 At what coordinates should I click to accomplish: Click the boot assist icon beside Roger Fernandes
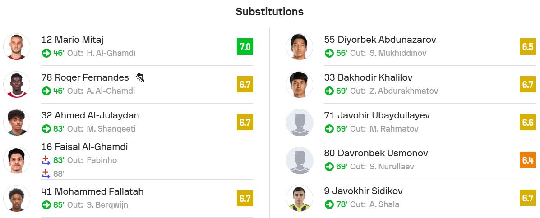[140, 78]
